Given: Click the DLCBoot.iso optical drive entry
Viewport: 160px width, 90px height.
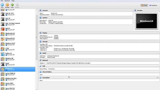Looking at the screenshot, I should (x=63, y=46).
